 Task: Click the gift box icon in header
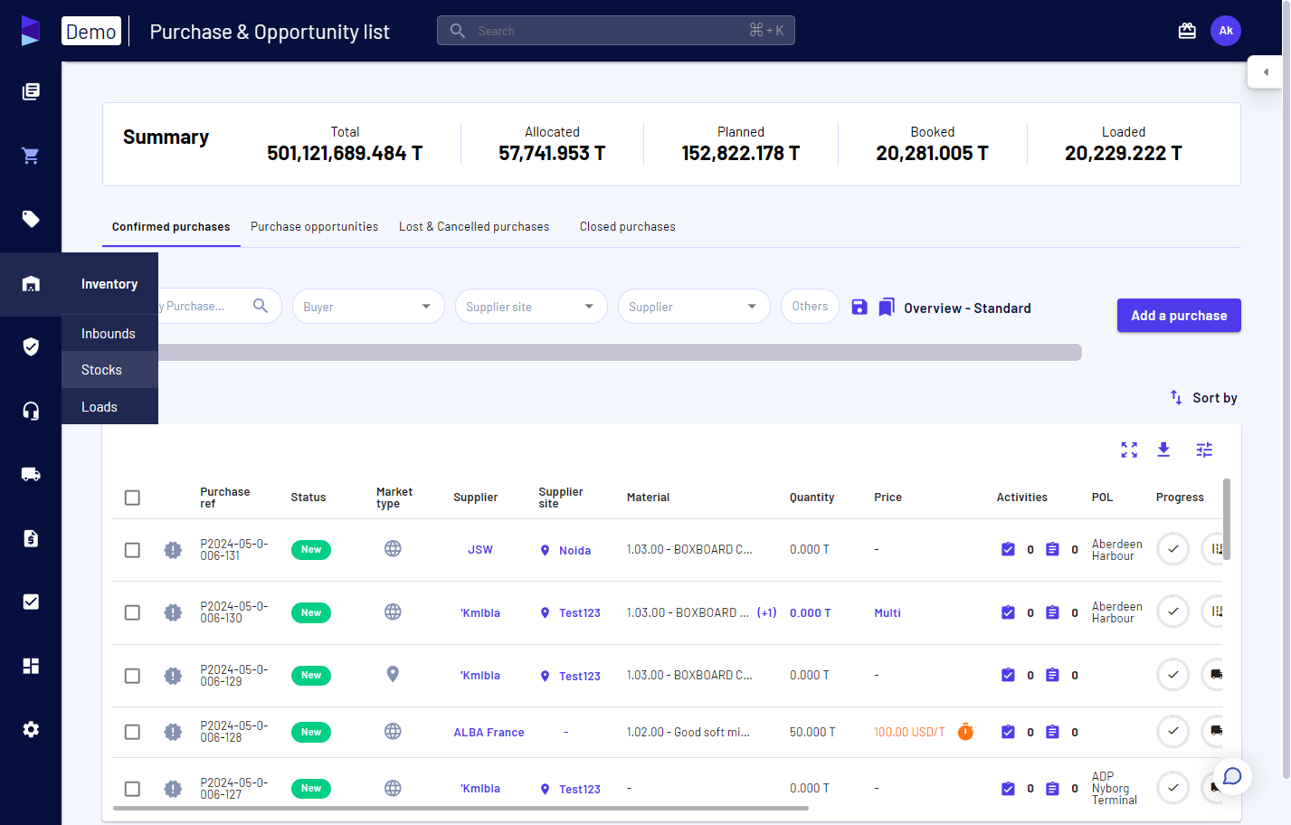tap(1187, 31)
